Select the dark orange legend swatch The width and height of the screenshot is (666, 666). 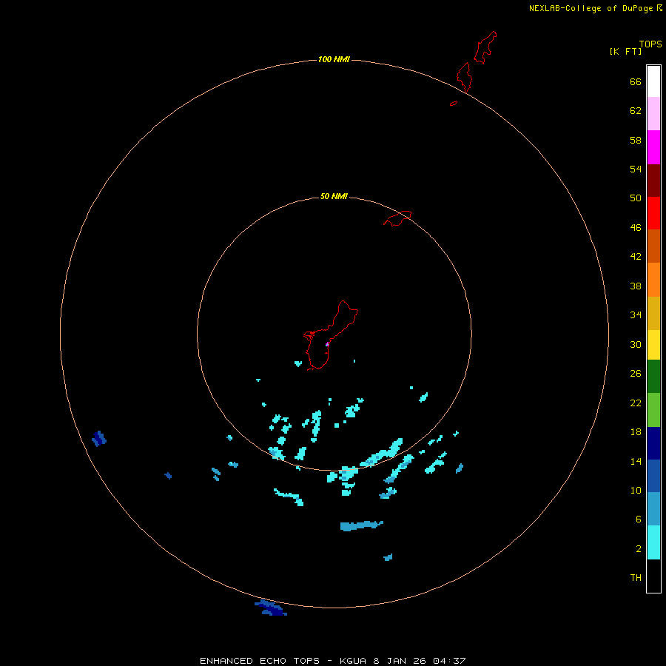point(653,246)
